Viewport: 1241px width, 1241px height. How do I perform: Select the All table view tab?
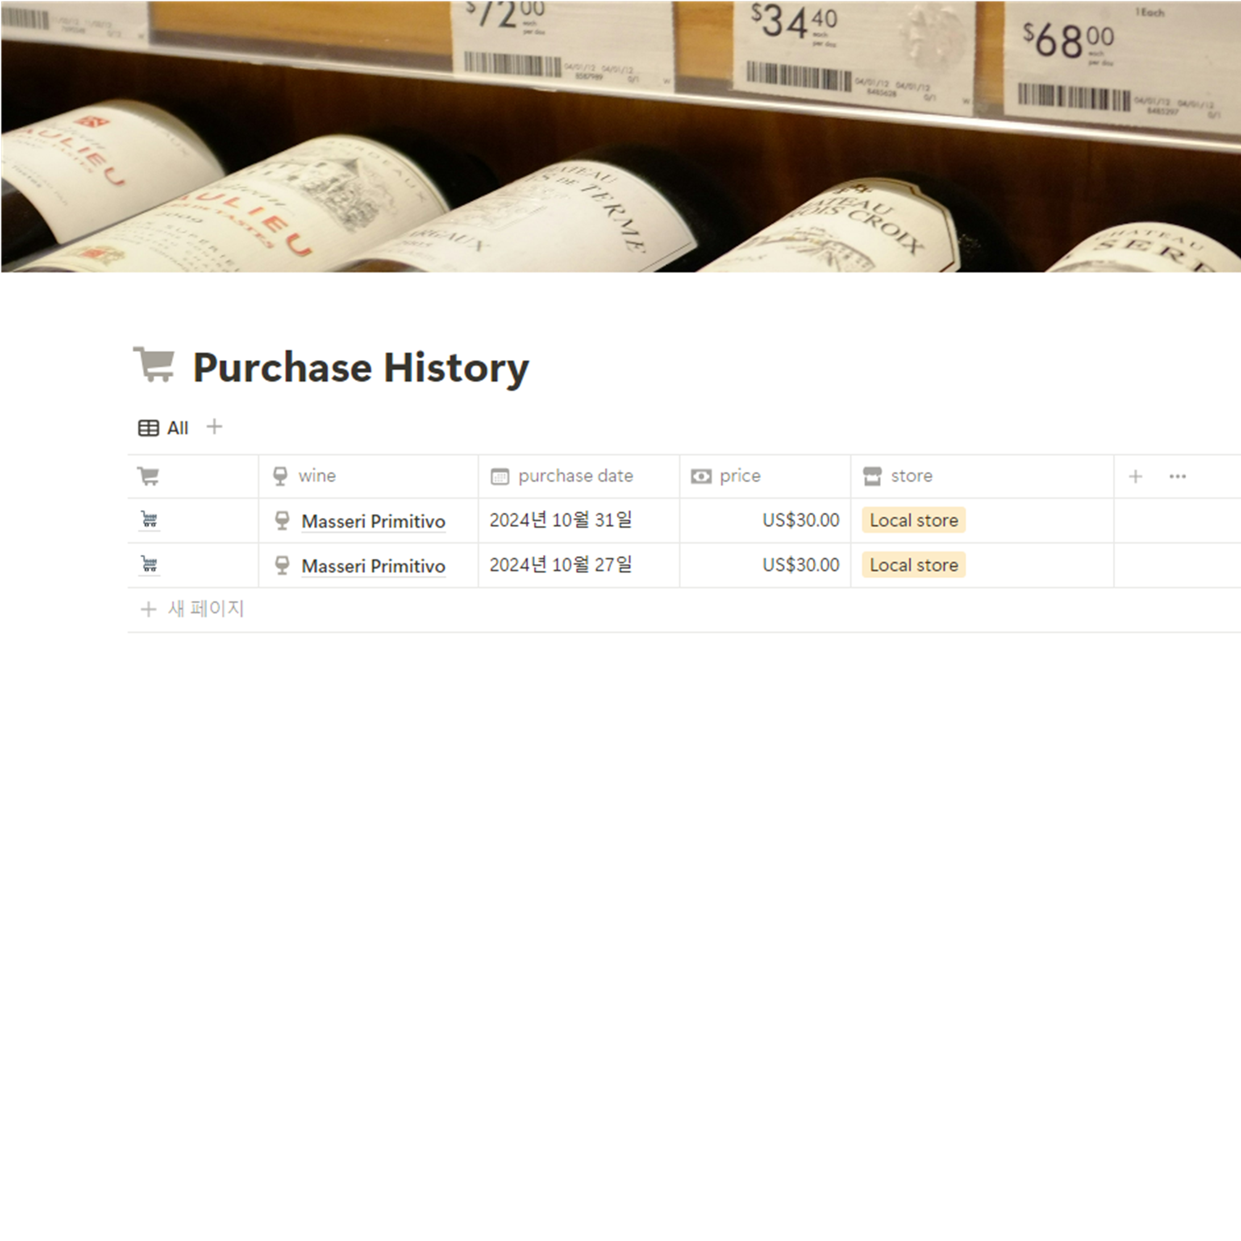click(163, 428)
